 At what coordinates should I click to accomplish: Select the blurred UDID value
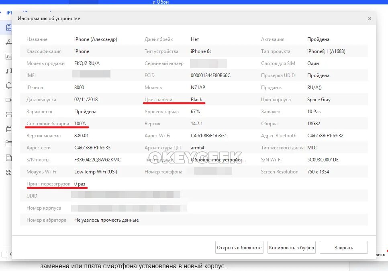[126, 195]
